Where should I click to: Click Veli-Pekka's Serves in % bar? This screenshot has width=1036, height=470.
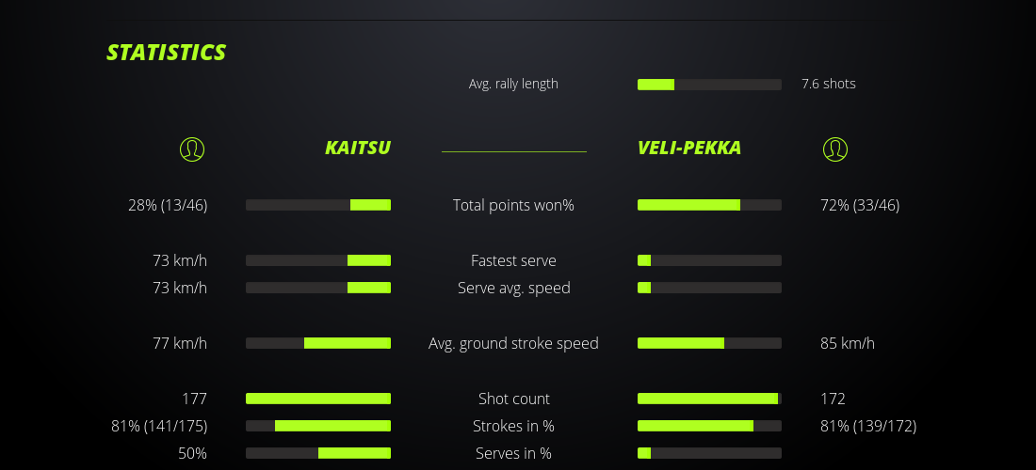pos(709,453)
